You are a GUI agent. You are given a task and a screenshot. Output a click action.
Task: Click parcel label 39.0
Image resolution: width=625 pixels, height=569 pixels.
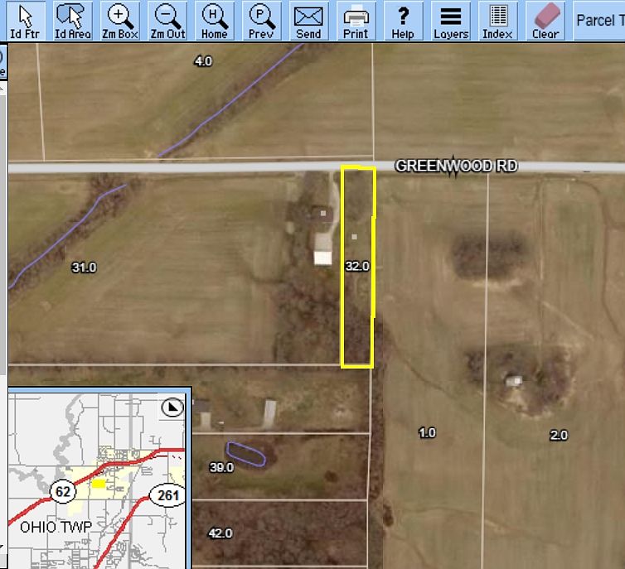tap(221, 467)
